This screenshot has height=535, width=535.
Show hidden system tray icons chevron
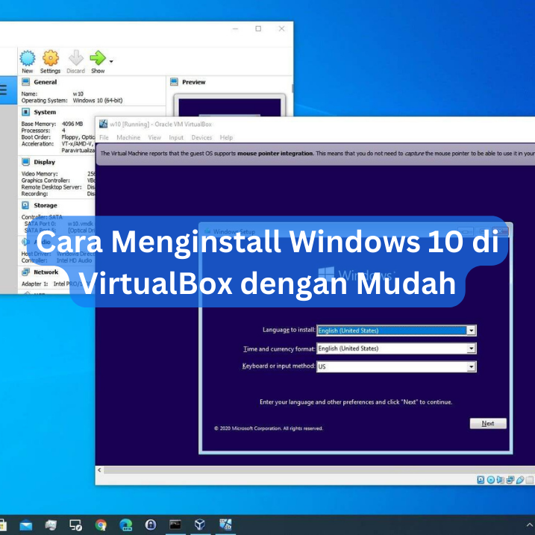[x=530, y=525]
